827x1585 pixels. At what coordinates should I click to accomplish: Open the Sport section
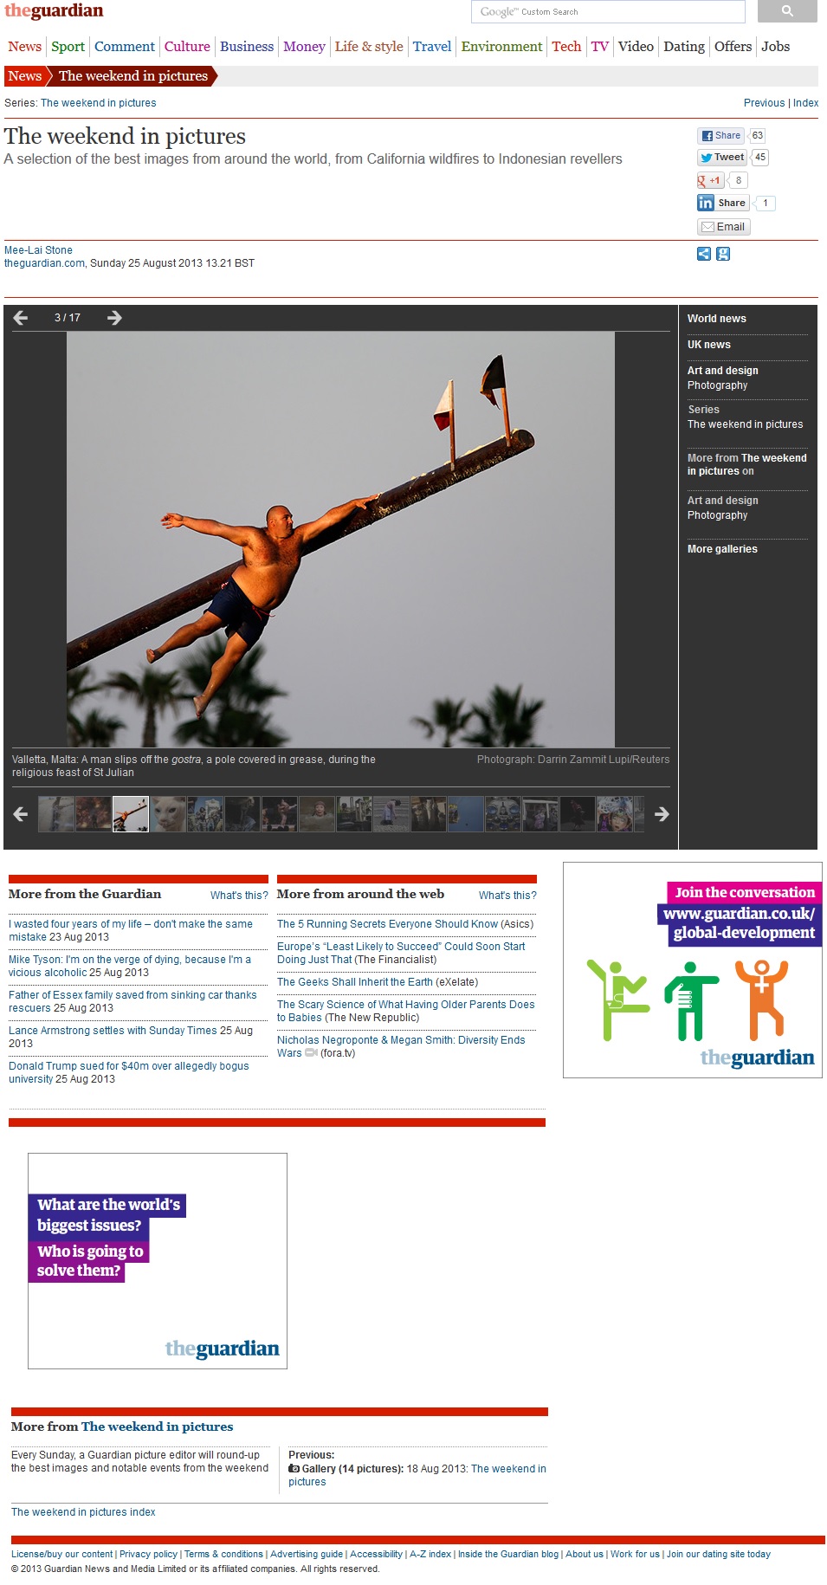[x=68, y=47]
